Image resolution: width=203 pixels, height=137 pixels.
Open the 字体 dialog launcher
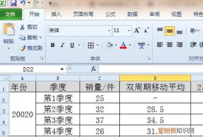pyautogui.click(x=149, y=59)
